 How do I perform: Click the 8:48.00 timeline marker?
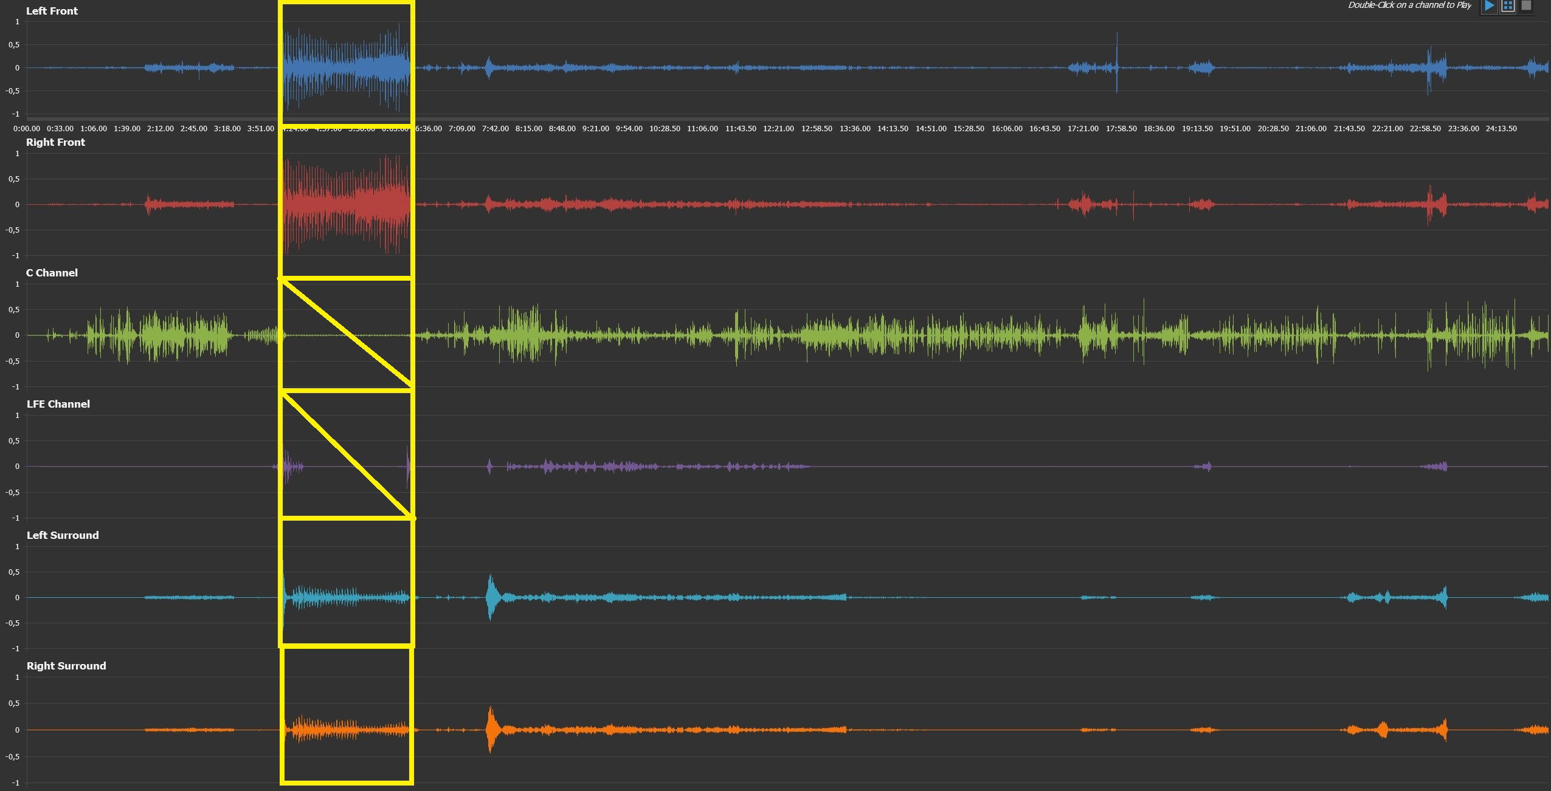coord(562,129)
